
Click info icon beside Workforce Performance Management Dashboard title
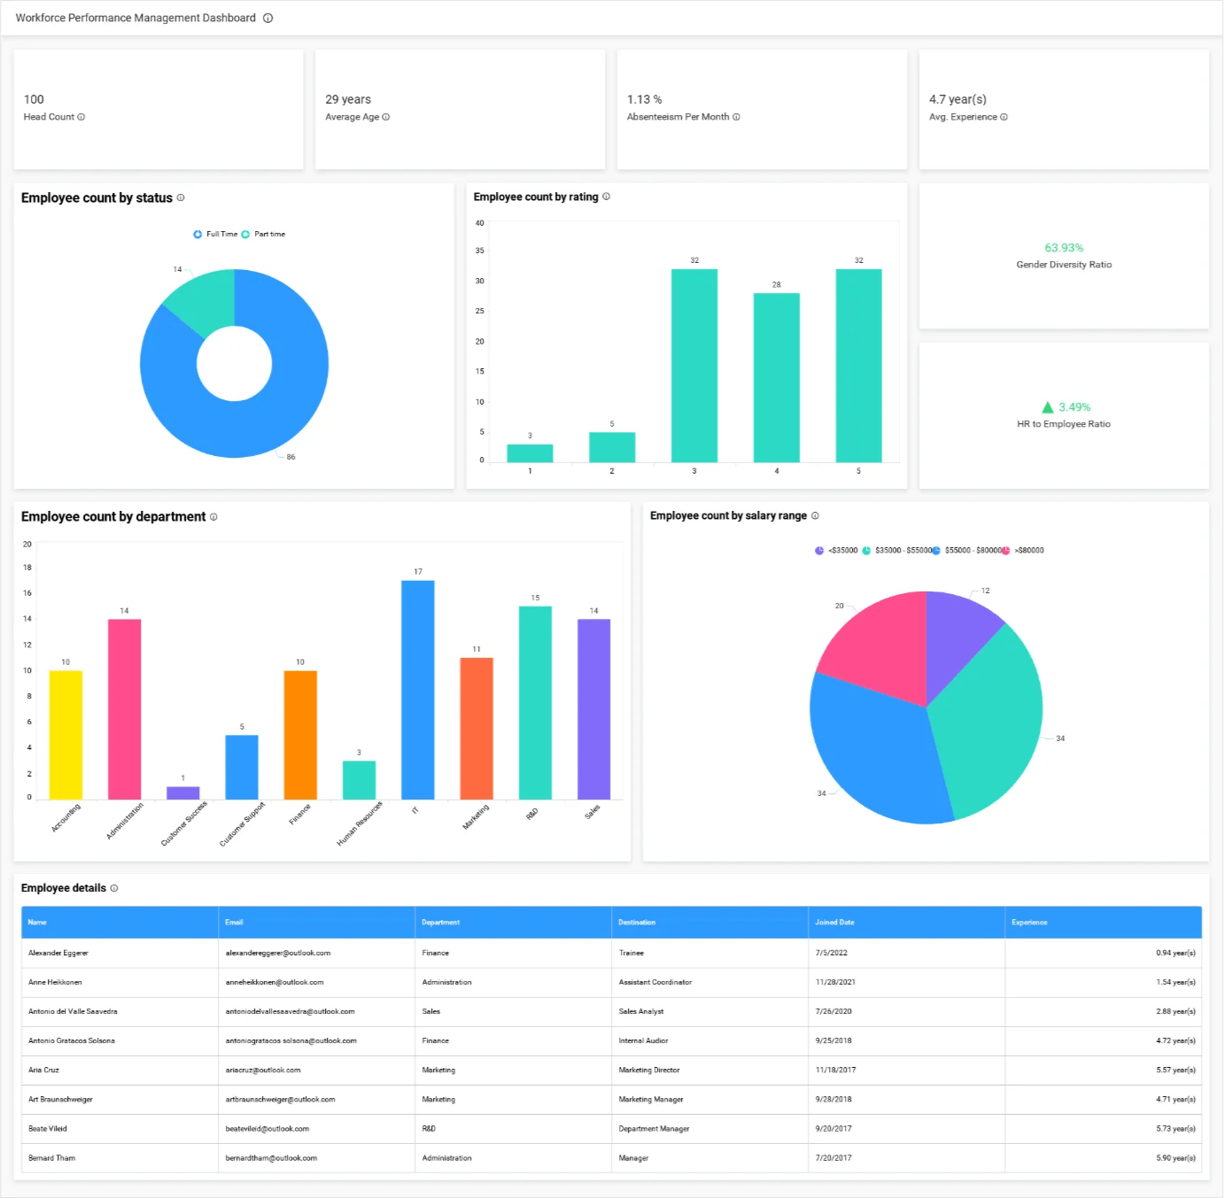click(267, 18)
